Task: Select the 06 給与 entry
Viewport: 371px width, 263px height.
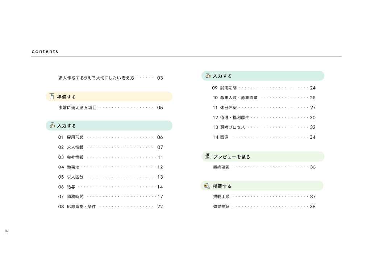Action: (x=111, y=187)
